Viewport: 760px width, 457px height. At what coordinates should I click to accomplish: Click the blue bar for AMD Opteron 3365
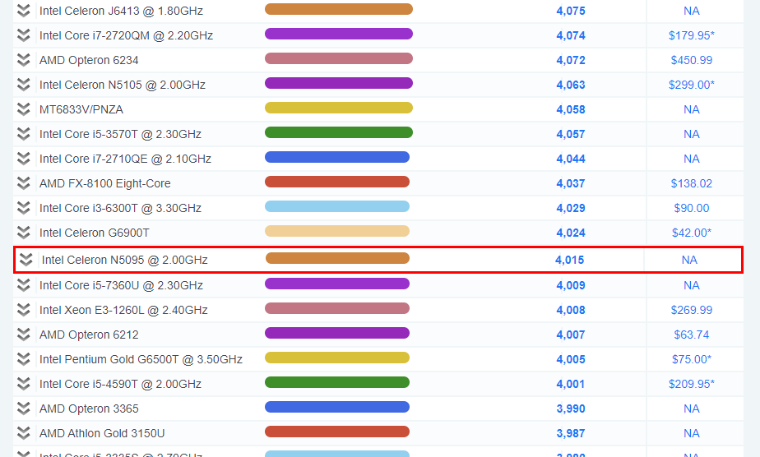tap(337, 407)
